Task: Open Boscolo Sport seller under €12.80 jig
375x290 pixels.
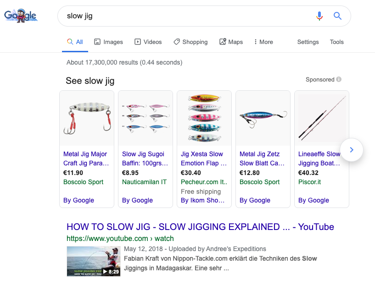Action: [x=259, y=182]
